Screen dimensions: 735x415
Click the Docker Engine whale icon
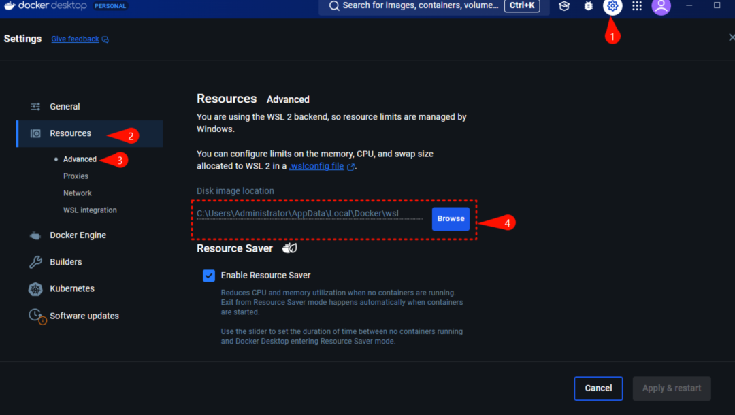click(35, 235)
